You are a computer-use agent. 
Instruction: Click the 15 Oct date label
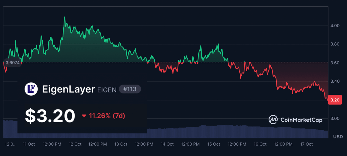(214, 144)
